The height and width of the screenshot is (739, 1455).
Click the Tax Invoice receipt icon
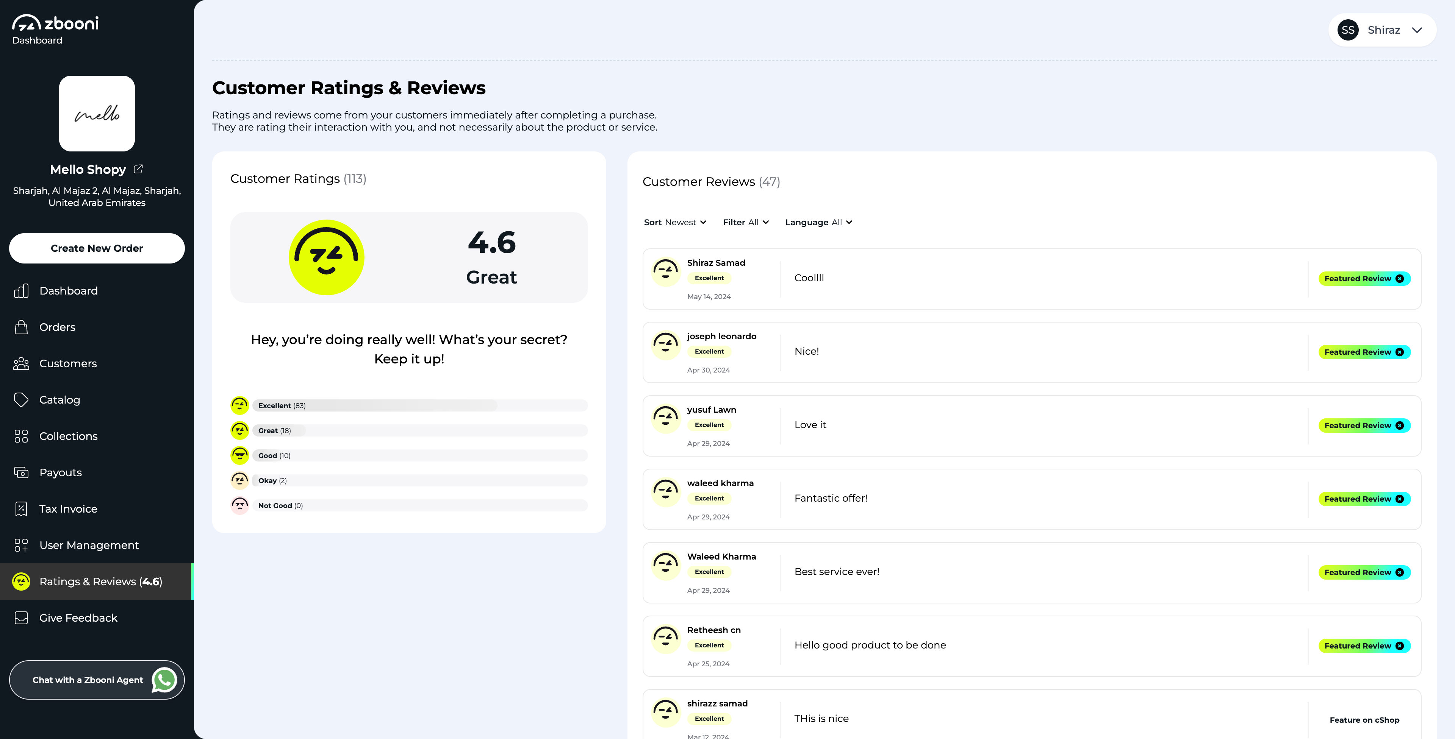coord(21,509)
